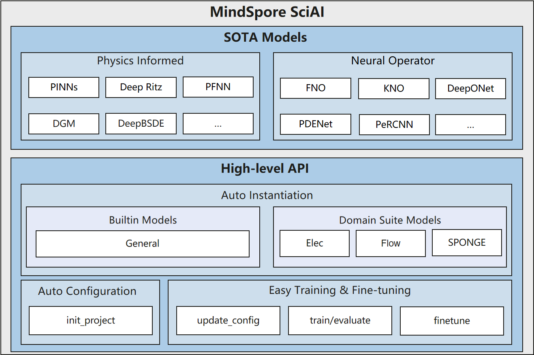The width and height of the screenshot is (534, 355).
Task: Click the PeRCNN box
Action: 394,125
